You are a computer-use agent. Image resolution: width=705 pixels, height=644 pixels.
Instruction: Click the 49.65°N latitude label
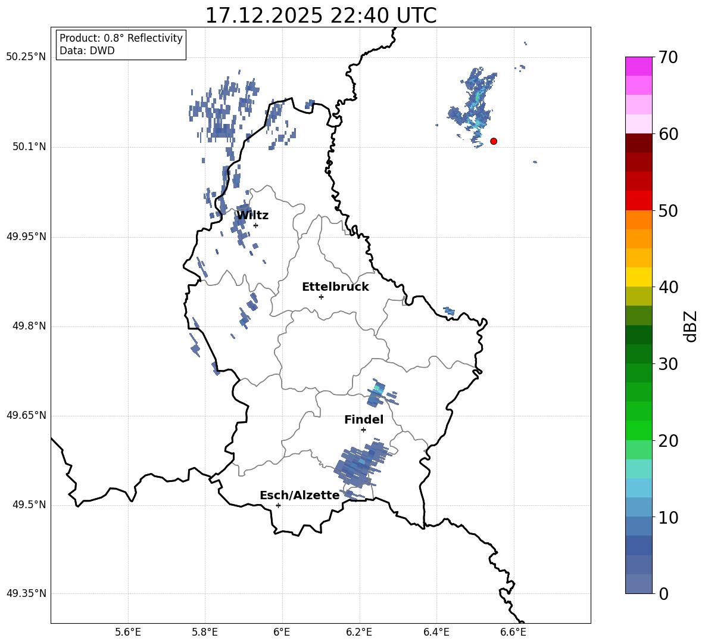(x=26, y=415)
